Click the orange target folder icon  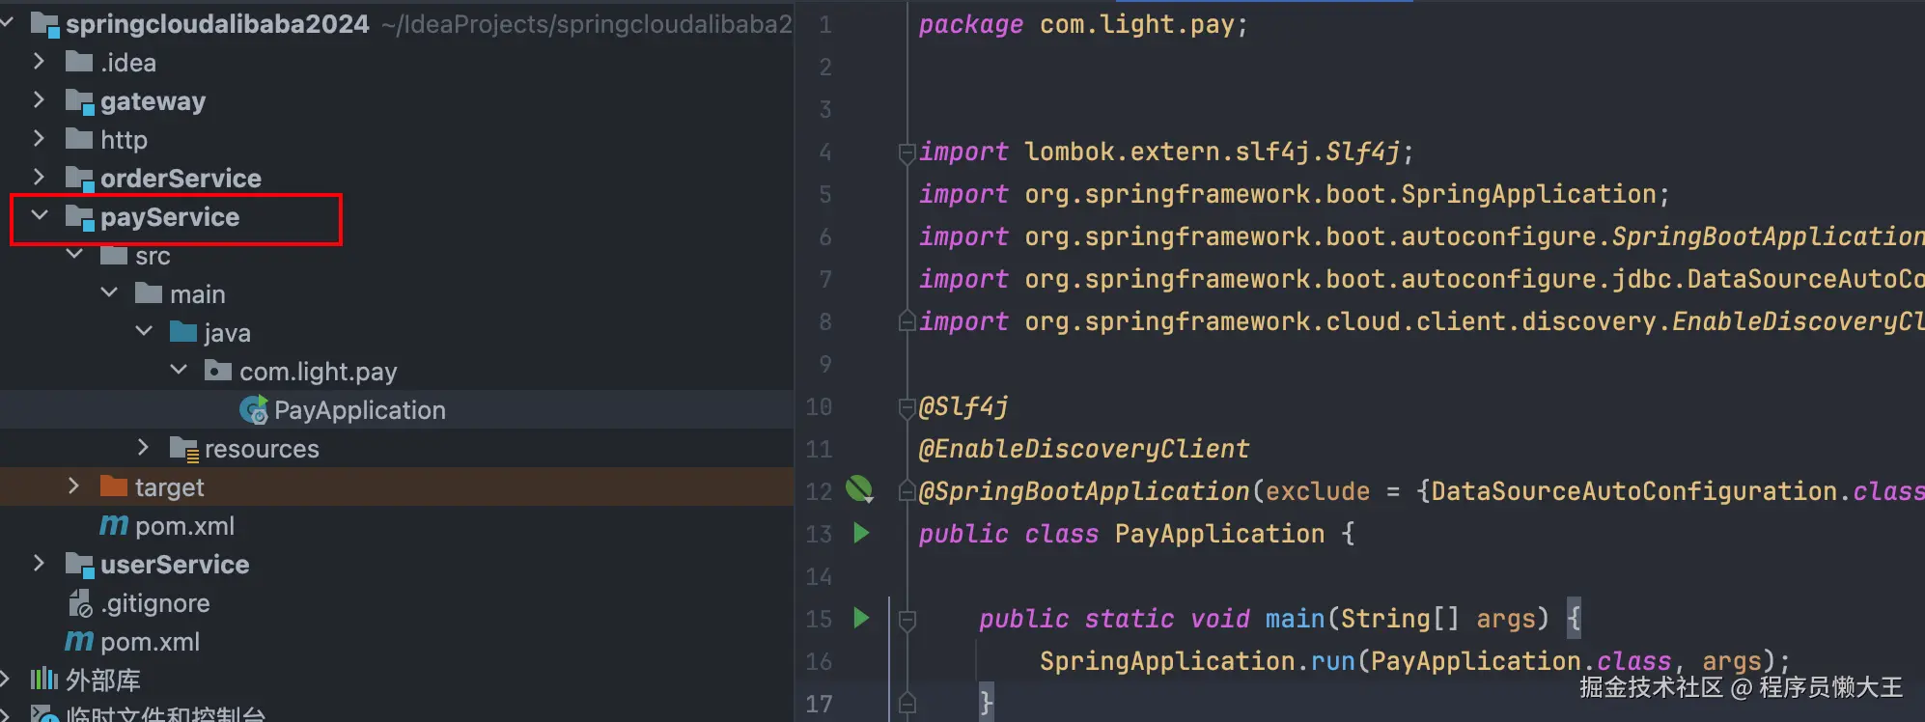coord(114,486)
